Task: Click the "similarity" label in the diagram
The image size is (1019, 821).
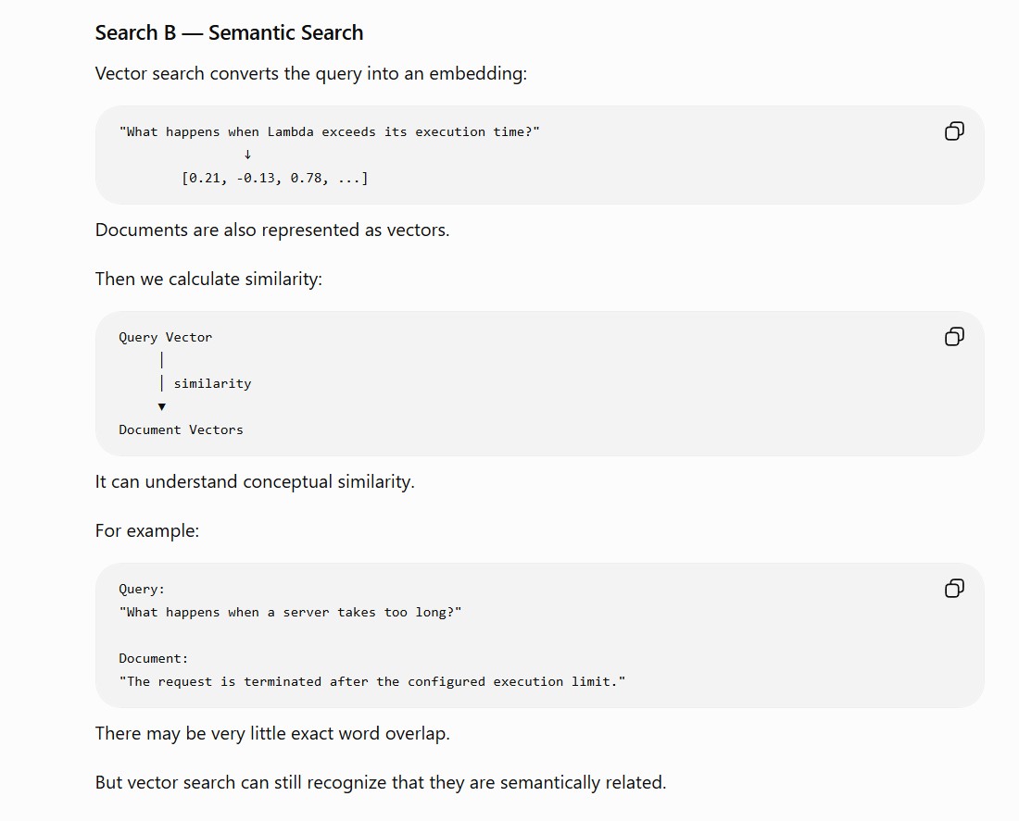Action: tap(212, 384)
